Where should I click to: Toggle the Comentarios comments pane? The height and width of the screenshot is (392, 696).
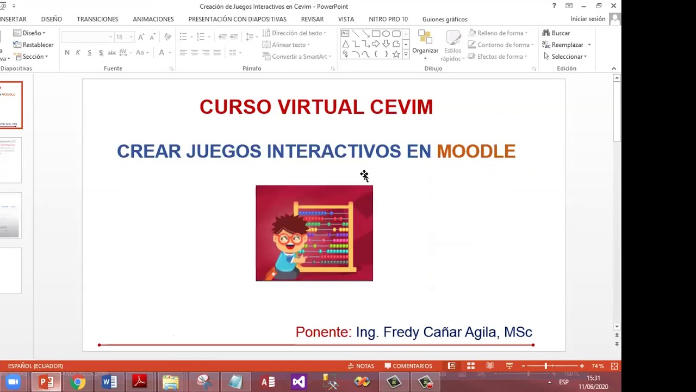click(x=408, y=366)
